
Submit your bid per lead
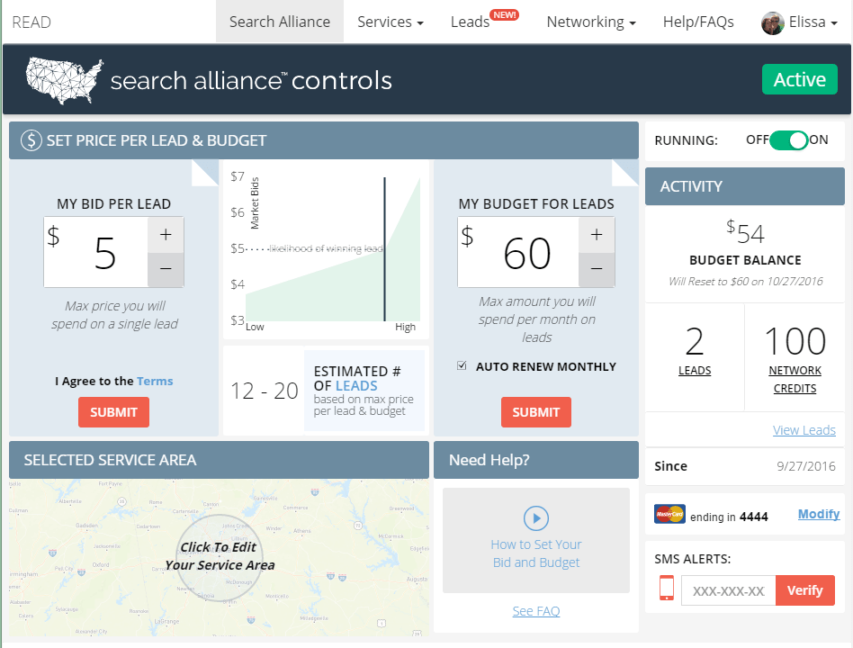tap(113, 412)
